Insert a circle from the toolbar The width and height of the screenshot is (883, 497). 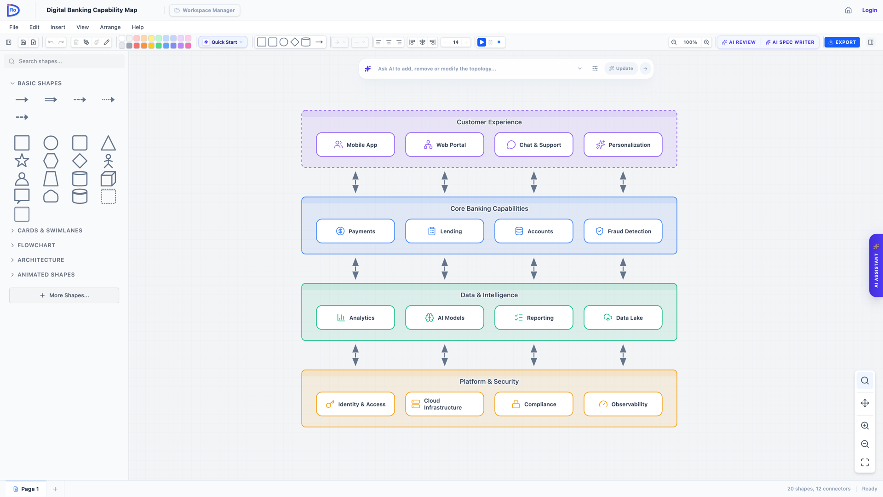pos(284,42)
